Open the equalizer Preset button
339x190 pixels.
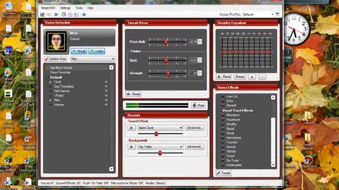(x=240, y=77)
